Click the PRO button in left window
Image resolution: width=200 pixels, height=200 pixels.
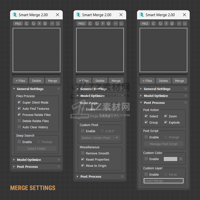pyautogui.click(x=18, y=24)
